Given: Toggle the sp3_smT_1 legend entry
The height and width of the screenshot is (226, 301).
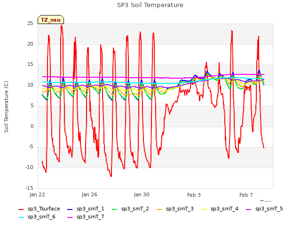Looking at the screenshot, I should pos(86,209).
